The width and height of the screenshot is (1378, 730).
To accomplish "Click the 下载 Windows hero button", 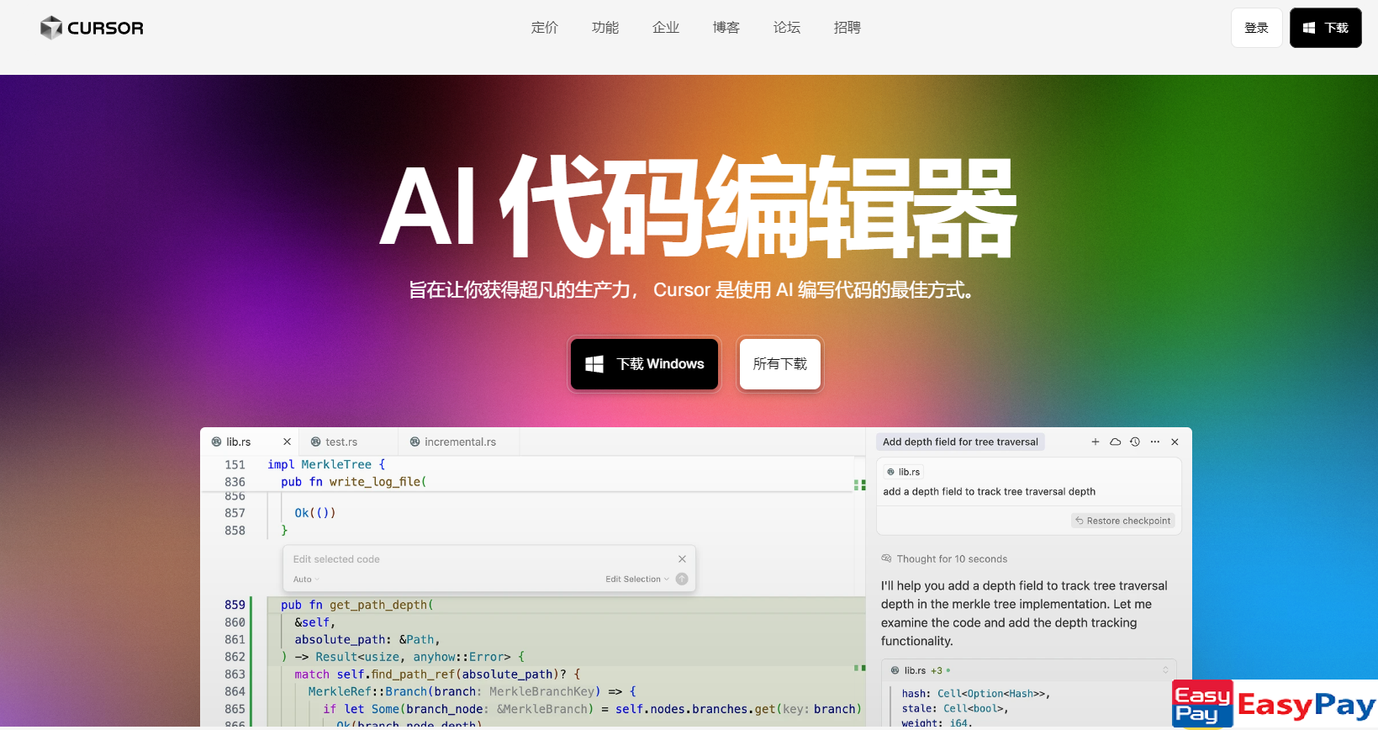I will [x=645, y=364].
